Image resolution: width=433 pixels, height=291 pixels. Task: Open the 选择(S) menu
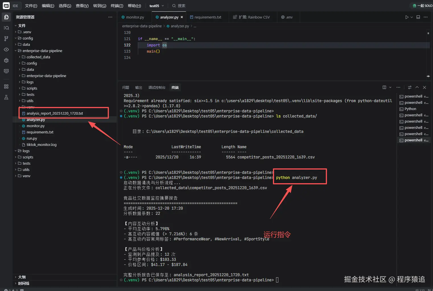point(65,6)
